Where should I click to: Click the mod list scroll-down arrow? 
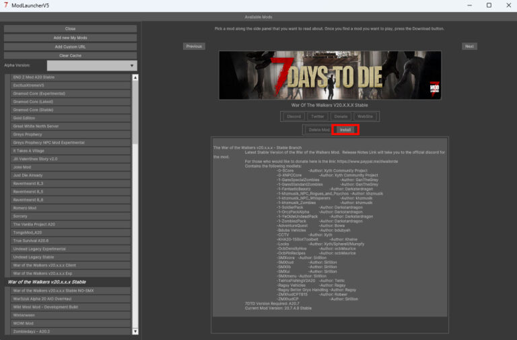[x=135, y=331]
